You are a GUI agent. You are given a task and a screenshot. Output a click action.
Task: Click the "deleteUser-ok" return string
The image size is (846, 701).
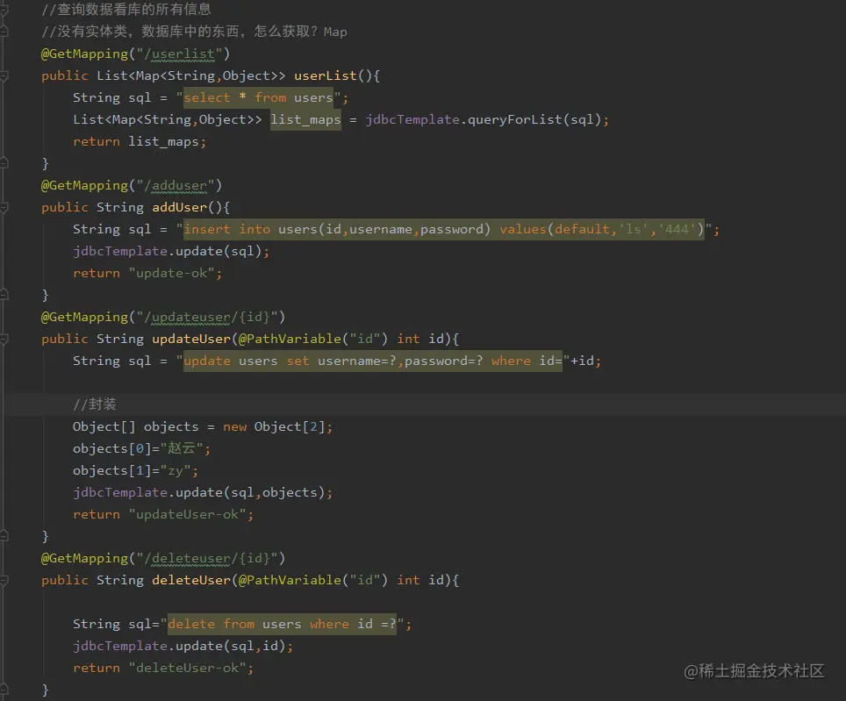click(x=187, y=668)
